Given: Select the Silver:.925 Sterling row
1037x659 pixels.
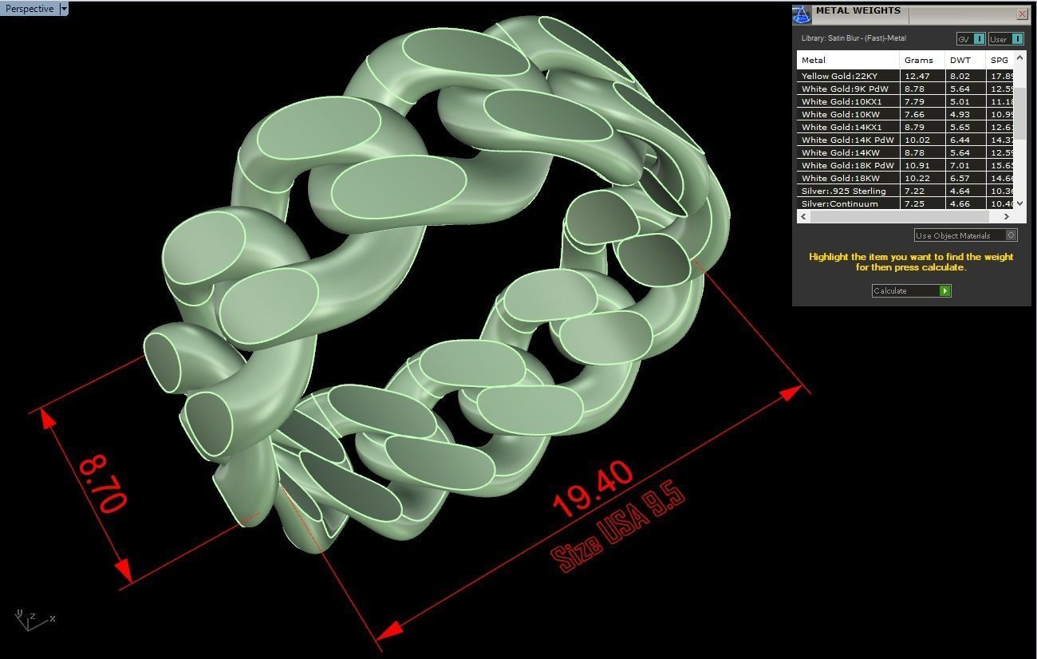Looking at the screenshot, I should point(905,191).
